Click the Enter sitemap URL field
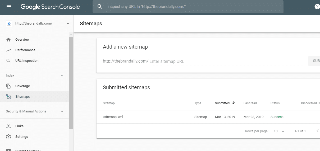This screenshot has width=320, height=151. [x=227, y=61]
